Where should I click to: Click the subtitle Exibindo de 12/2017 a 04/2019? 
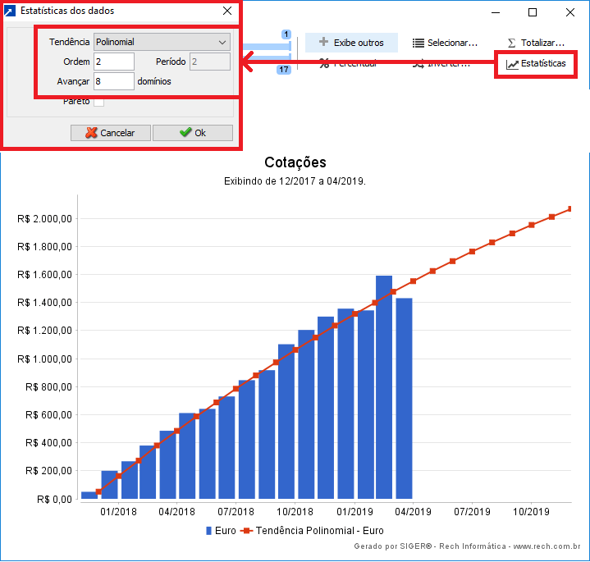[295, 181]
